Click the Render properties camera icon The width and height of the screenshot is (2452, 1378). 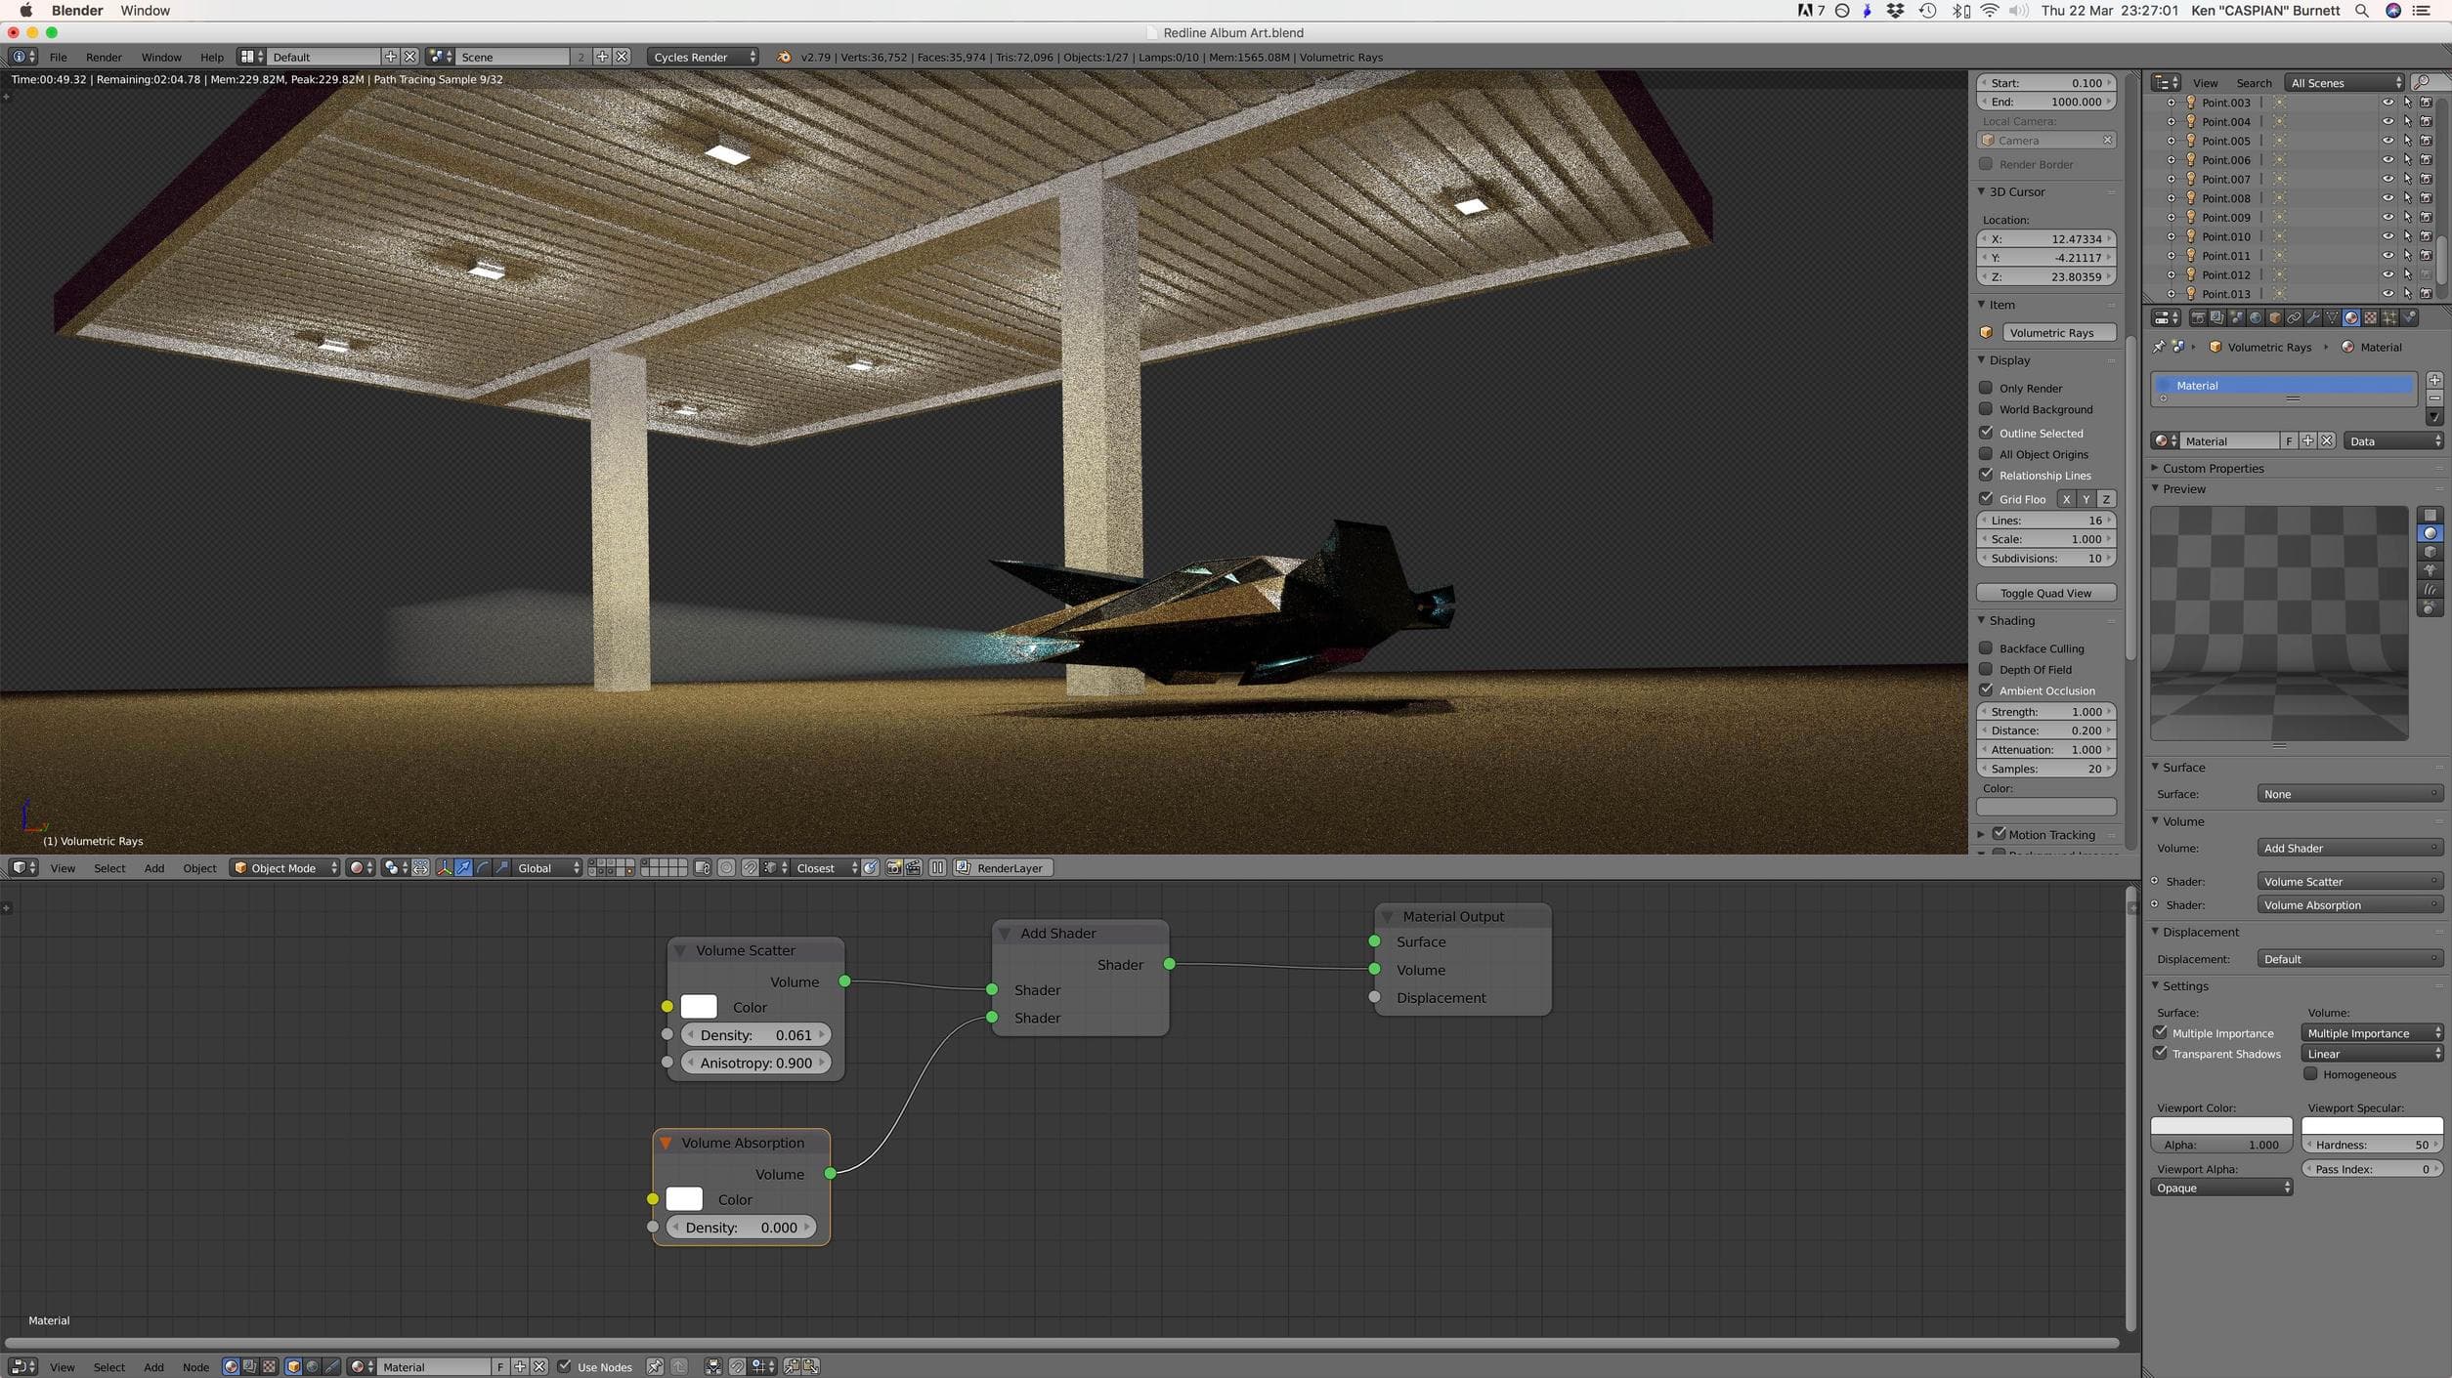2198,317
